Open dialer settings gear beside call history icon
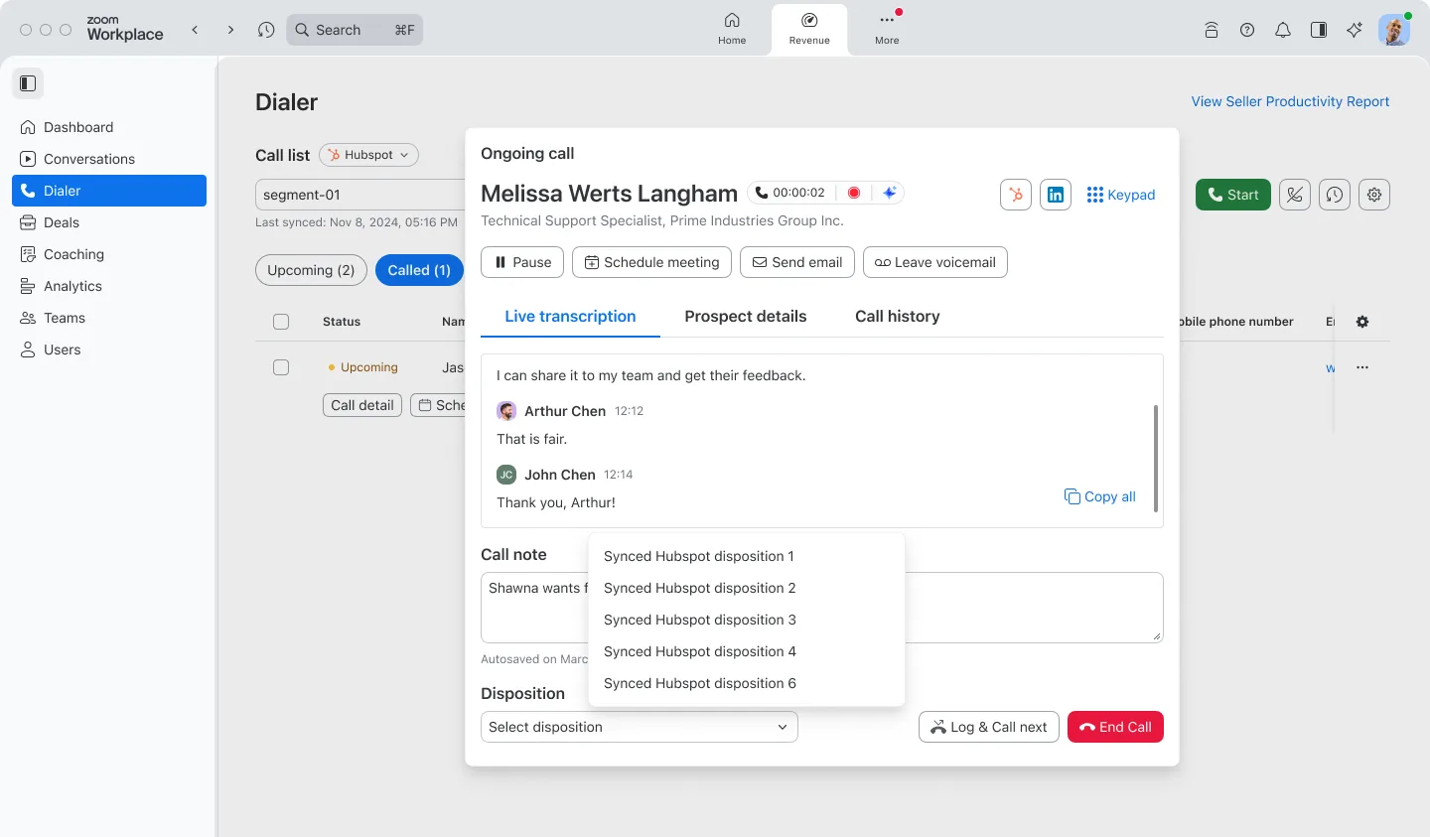The width and height of the screenshot is (1430, 837). 1373,195
